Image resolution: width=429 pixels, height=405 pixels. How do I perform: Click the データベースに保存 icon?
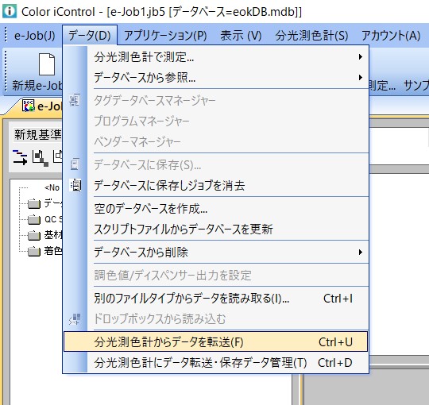click(x=75, y=164)
